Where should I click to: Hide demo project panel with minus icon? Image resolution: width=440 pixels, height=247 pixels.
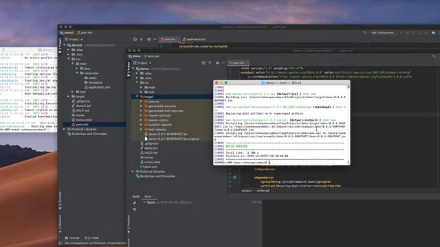(x=223, y=63)
